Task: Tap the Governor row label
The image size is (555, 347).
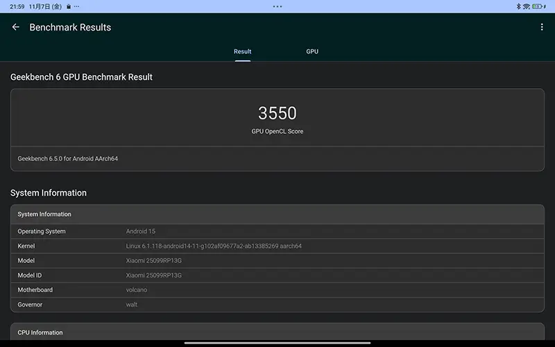Action: point(30,305)
